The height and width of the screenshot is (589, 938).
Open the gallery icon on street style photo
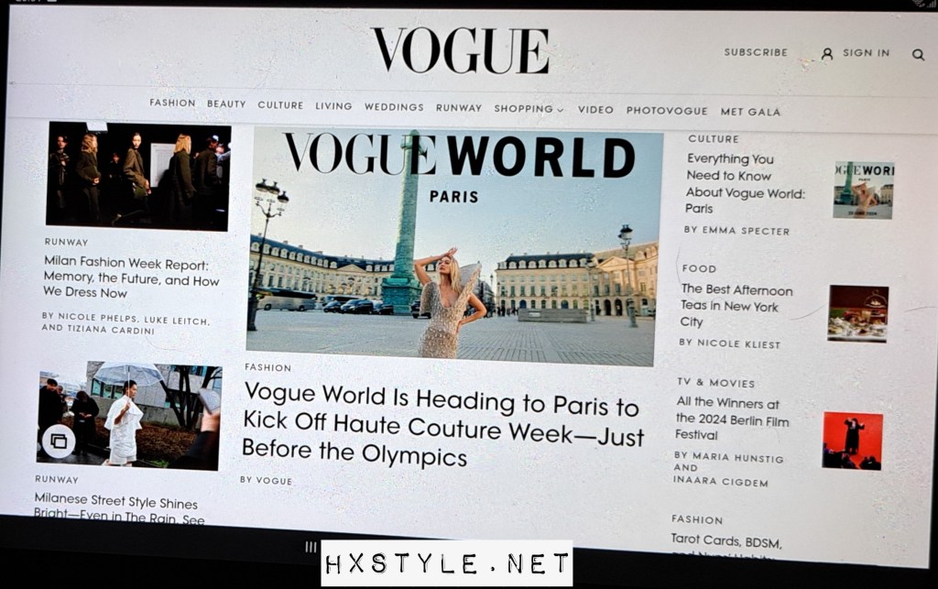(59, 441)
